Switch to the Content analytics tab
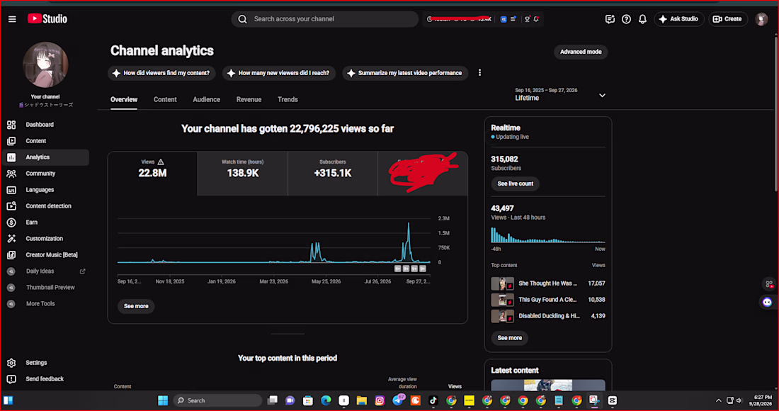The width and height of the screenshot is (779, 411). point(165,99)
